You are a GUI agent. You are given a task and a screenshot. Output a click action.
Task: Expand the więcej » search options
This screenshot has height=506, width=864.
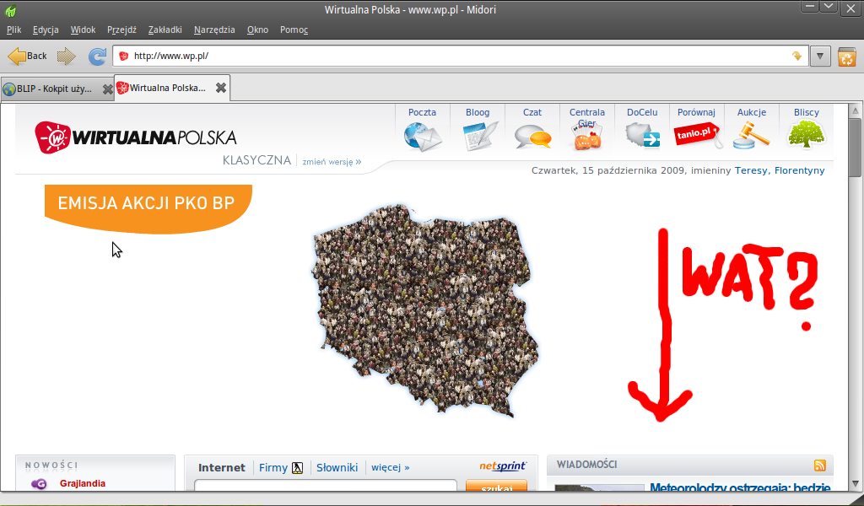tap(390, 467)
